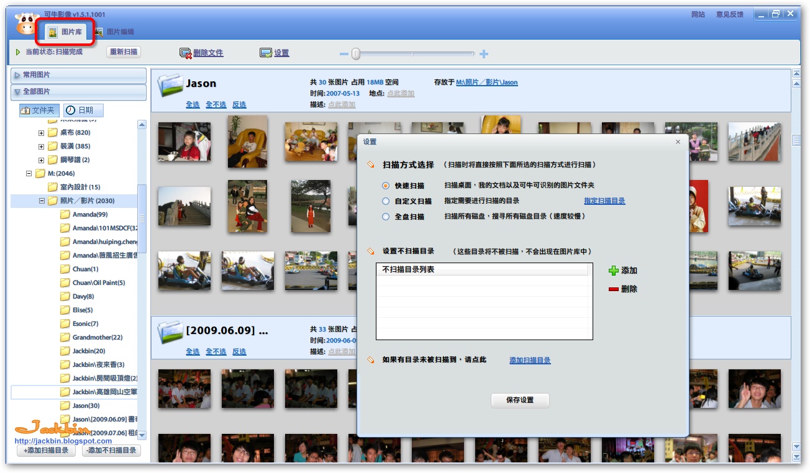Click the red minus 删除 icon
The height and width of the screenshot is (473, 810).
pos(614,289)
